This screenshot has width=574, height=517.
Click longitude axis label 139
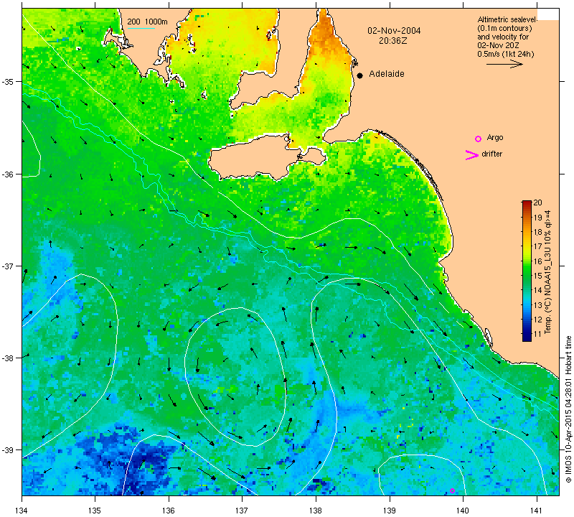390,510
